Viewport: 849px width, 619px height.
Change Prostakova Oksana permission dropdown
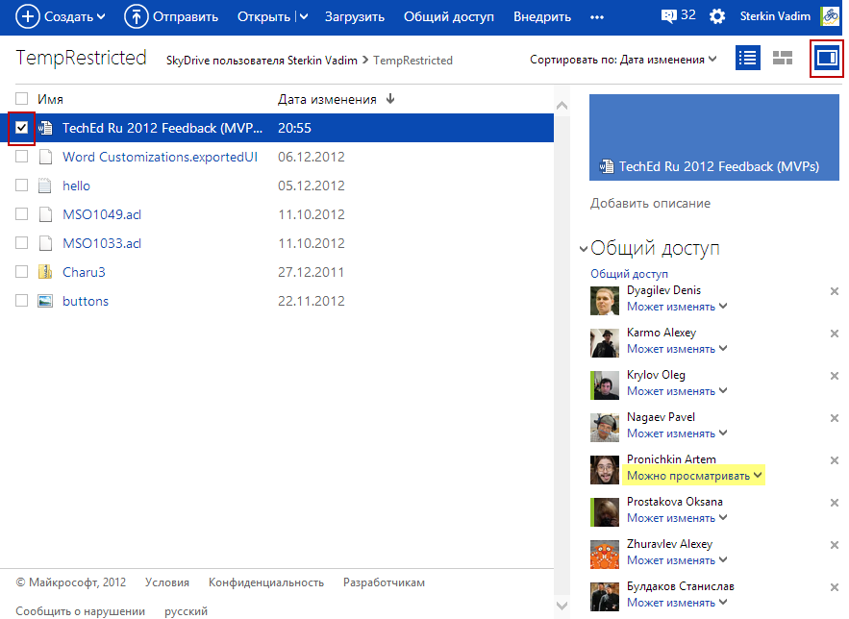coord(677,518)
